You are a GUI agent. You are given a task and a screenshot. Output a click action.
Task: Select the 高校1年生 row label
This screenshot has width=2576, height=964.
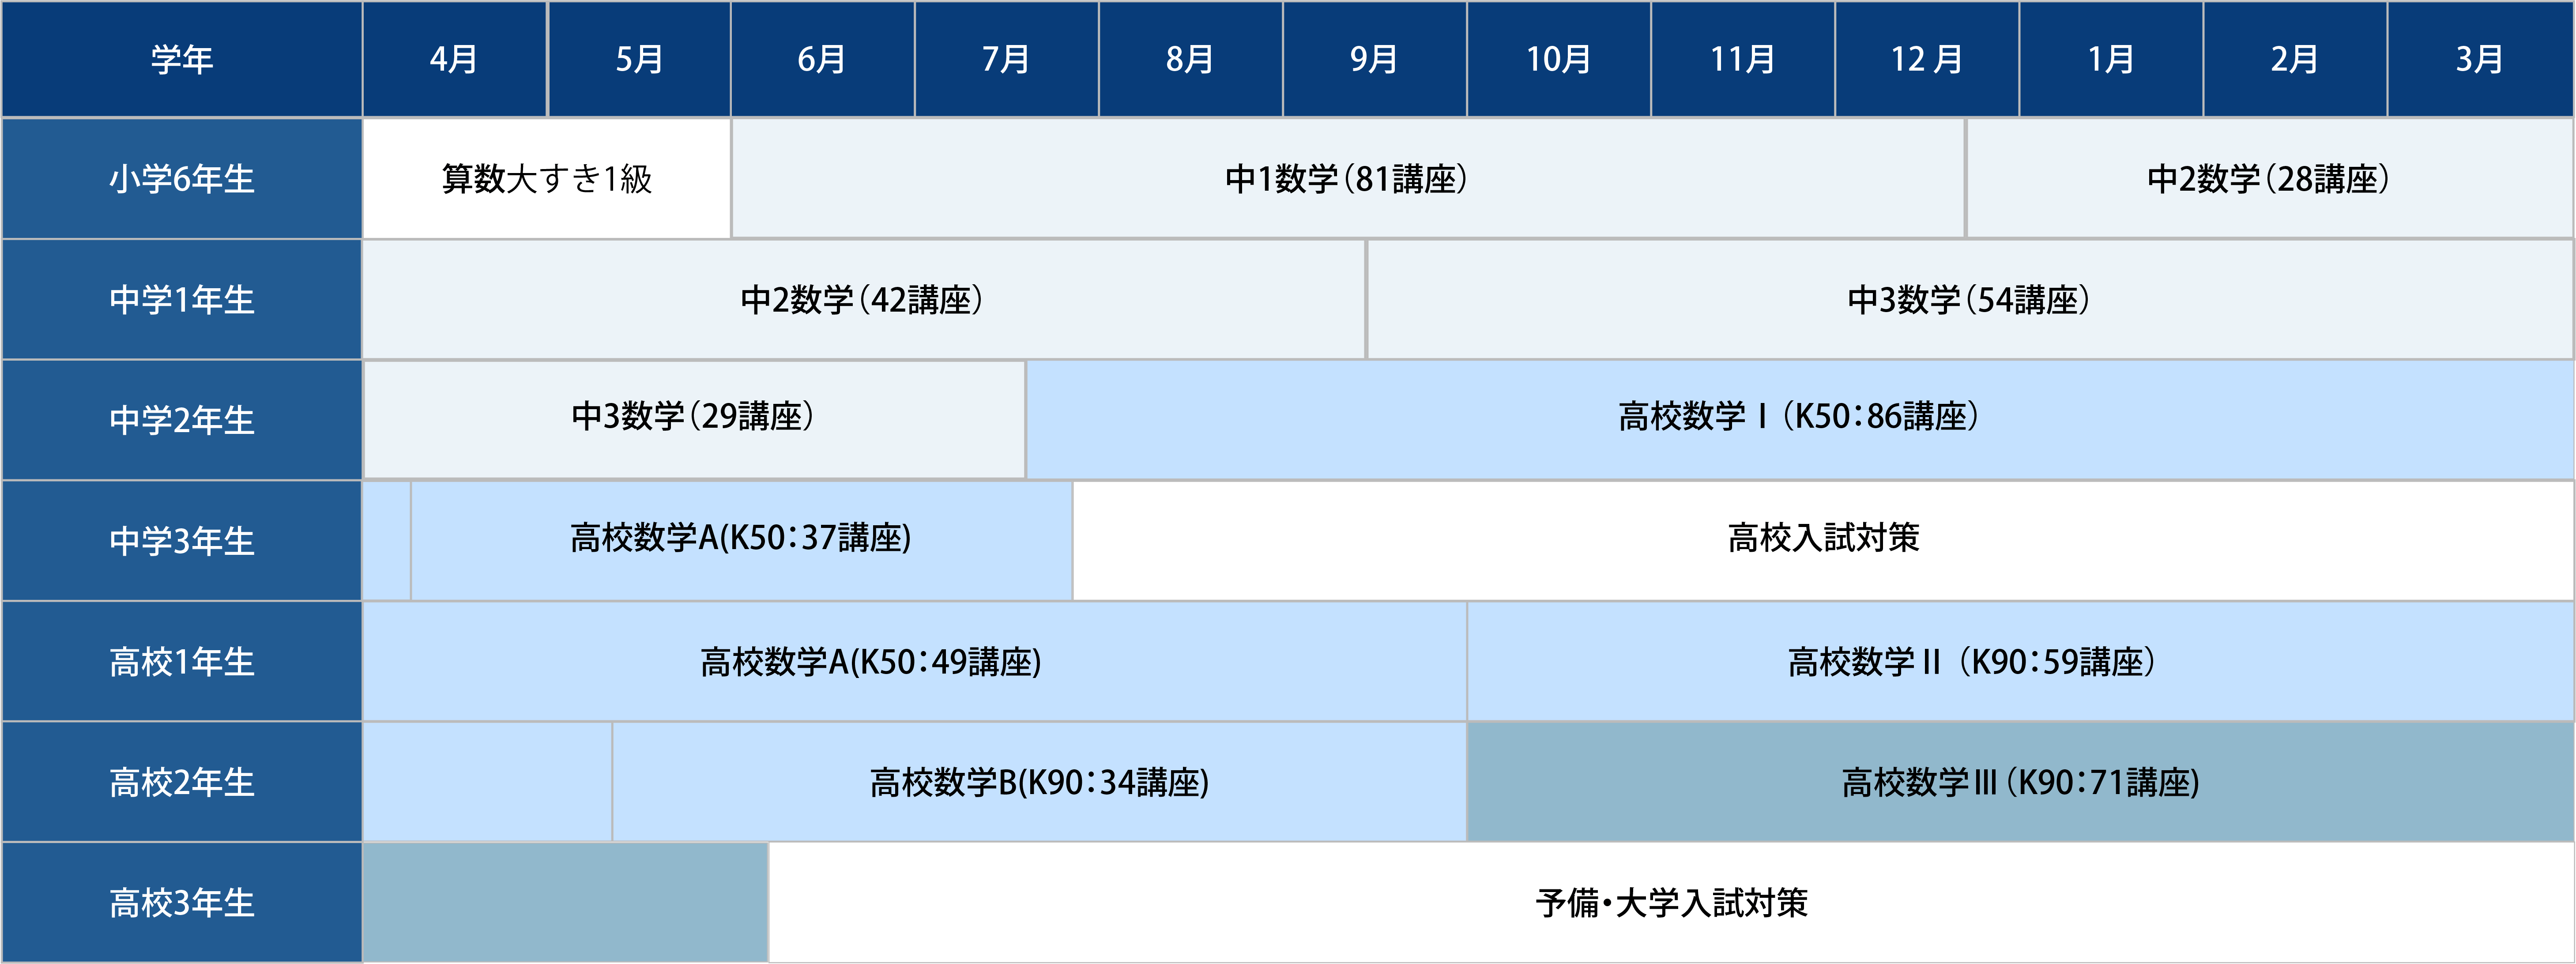181,662
